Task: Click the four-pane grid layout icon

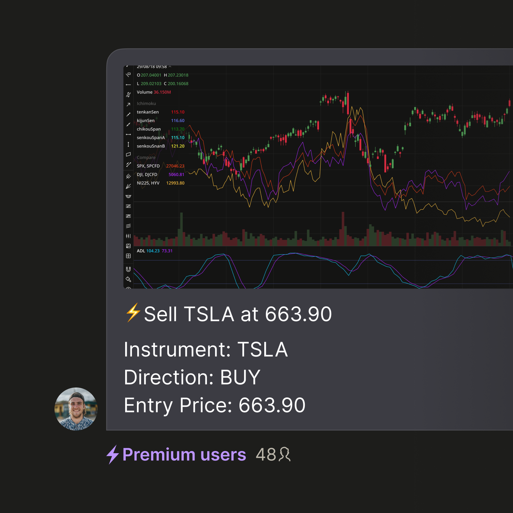Action: [128, 256]
